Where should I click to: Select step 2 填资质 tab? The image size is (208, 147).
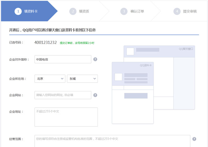coord(79,11)
